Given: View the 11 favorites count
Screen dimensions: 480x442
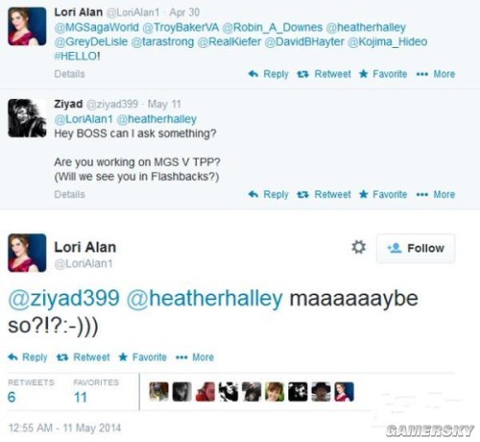Looking at the screenshot, I should click(96, 391).
